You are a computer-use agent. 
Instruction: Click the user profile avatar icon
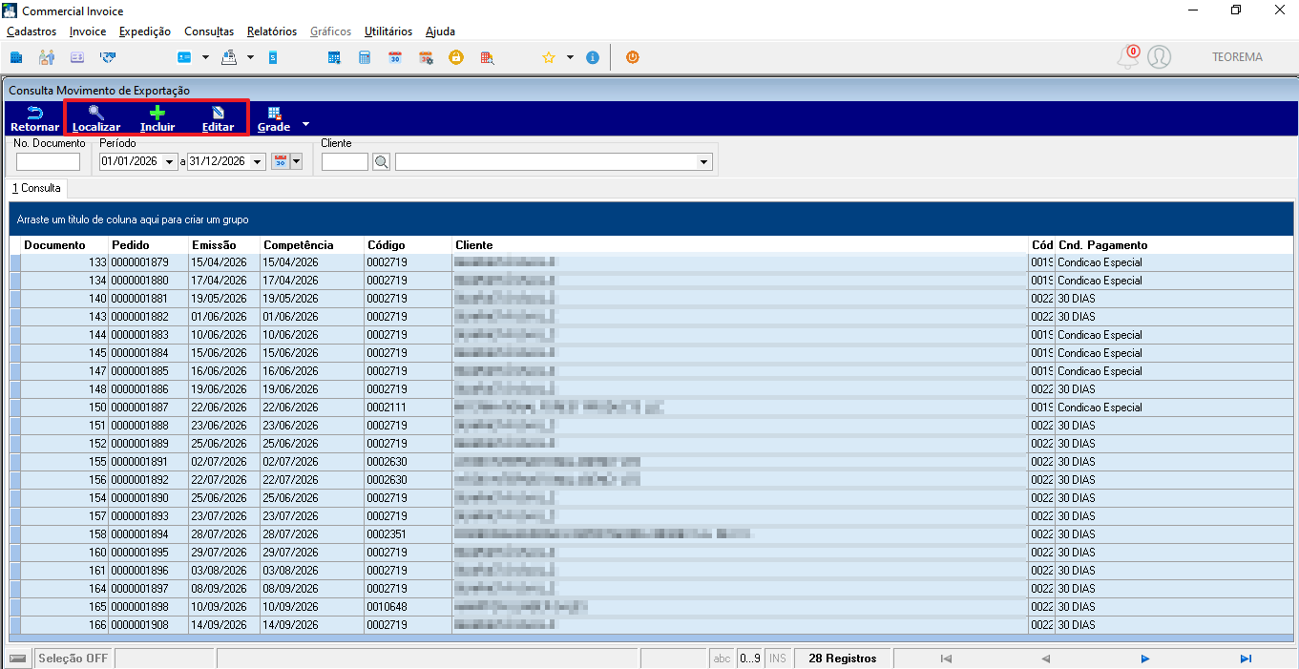click(x=1159, y=57)
